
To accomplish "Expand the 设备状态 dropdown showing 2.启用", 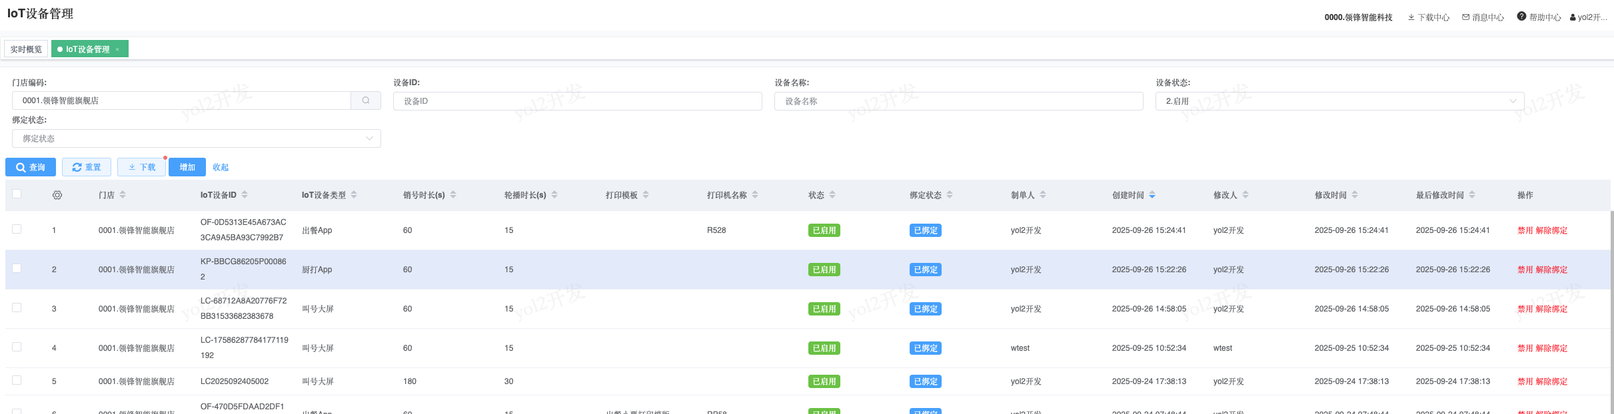I will pyautogui.click(x=1339, y=101).
